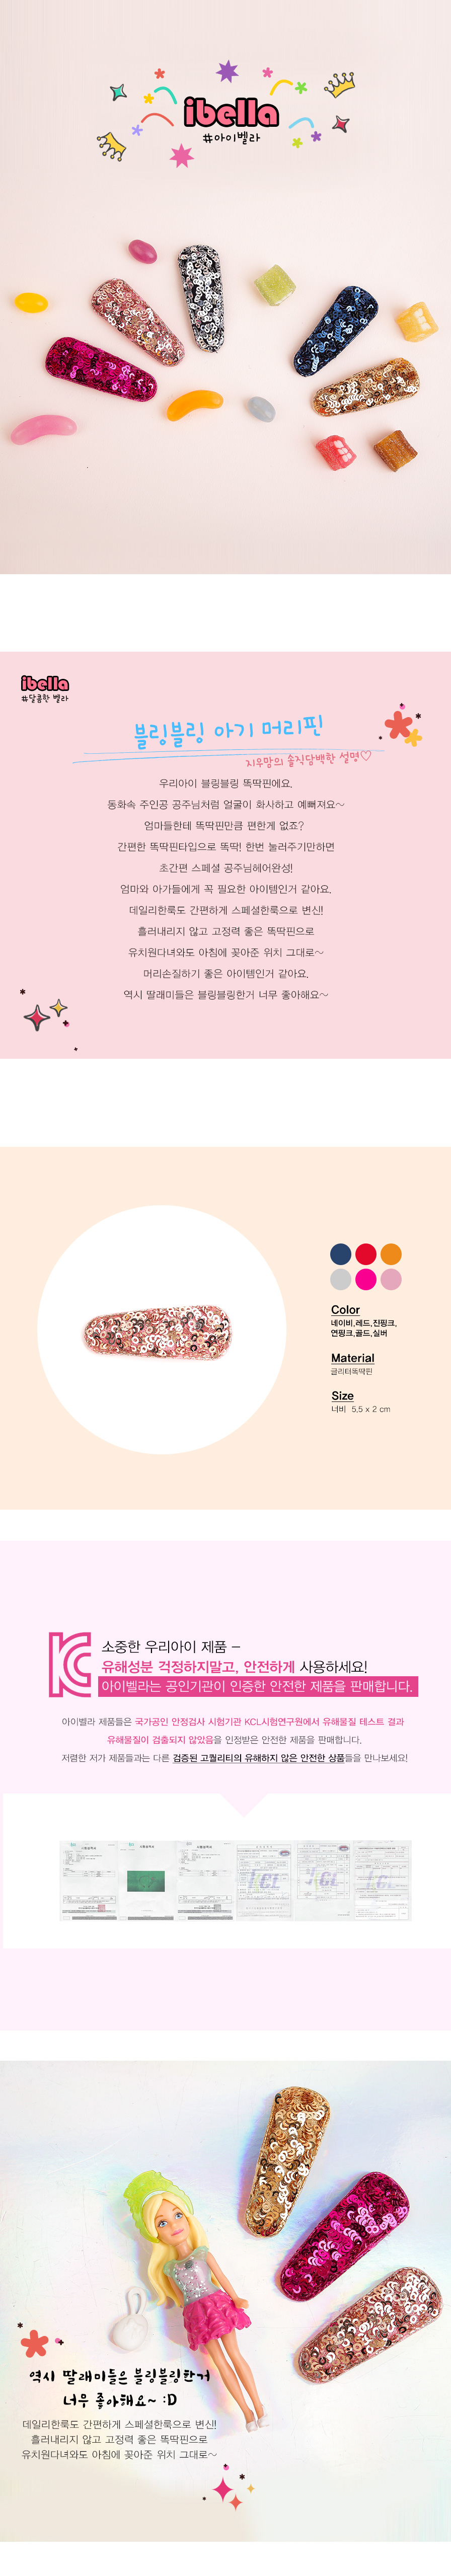451x2576 pixels.
Task: Click the Color heading label
Action: (x=345, y=1310)
